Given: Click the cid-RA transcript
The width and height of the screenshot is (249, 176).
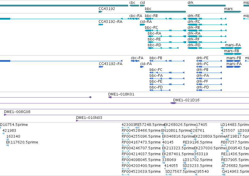Looking at the screenshot, I should (x=142, y=25).
